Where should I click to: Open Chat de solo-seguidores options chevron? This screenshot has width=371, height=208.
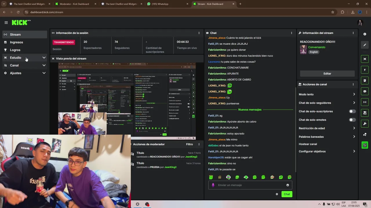(354, 103)
